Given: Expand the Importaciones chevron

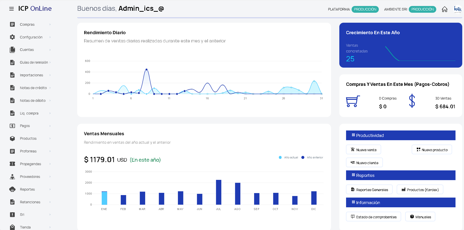Looking at the screenshot, I should (x=50, y=75).
